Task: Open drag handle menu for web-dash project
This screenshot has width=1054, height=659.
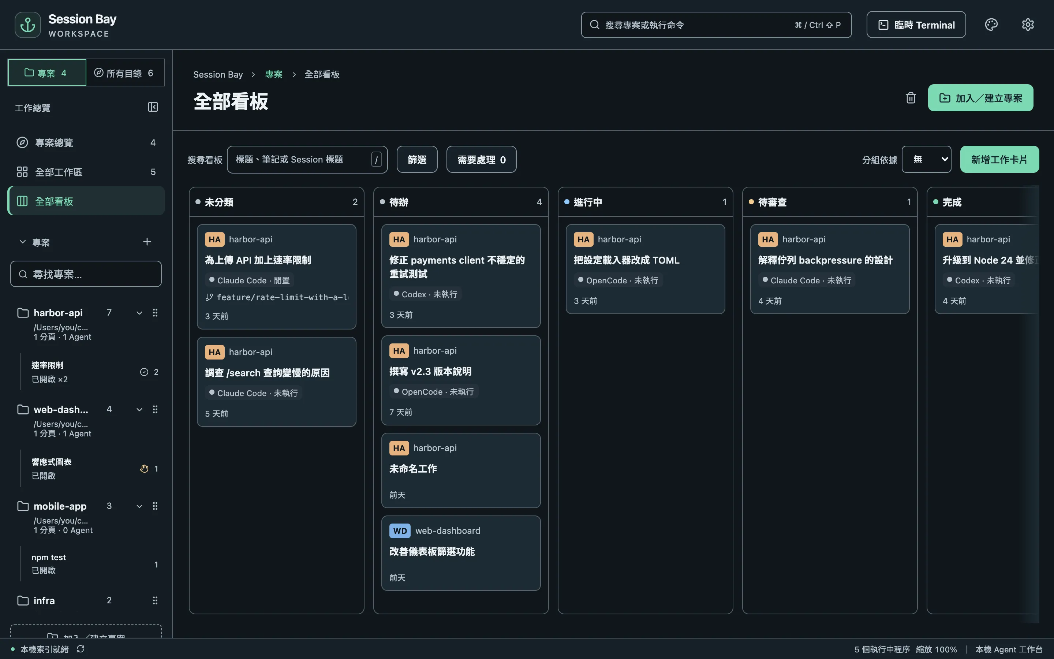Action: [x=155, y=409]
